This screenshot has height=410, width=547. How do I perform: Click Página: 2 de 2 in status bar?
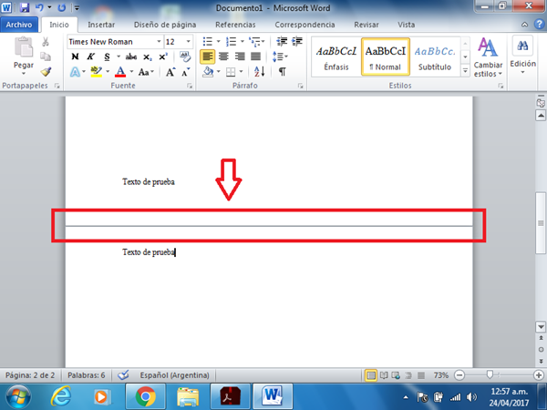tap(30, 375)
